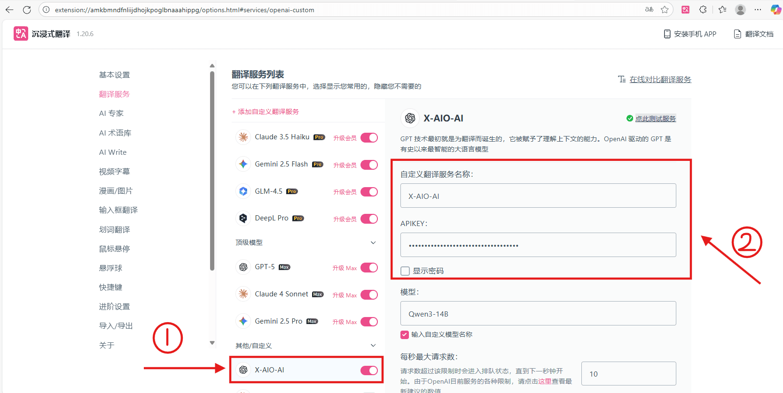Click 点此测试服务 link
The height and width of the screenshot is (393, 783).
(x=655, y=119)
